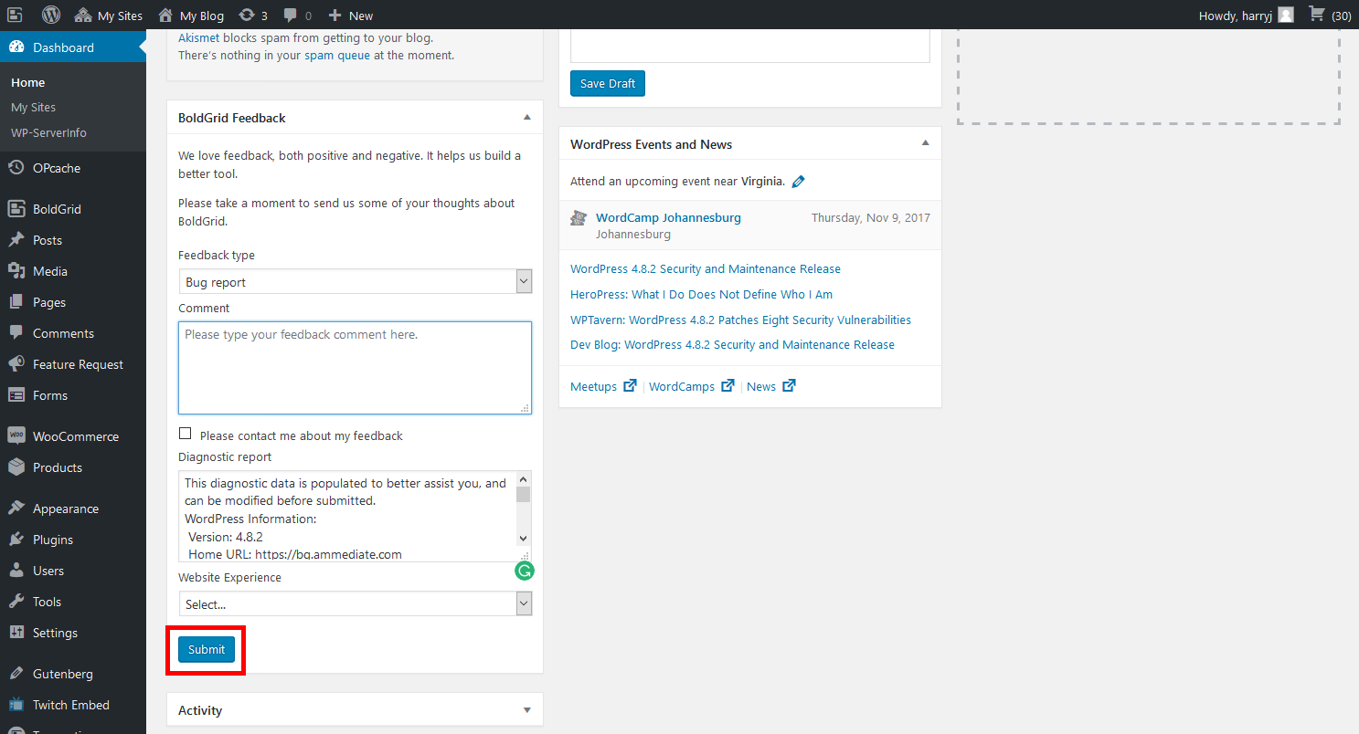Click the Pages icon in sidebar

16,302
